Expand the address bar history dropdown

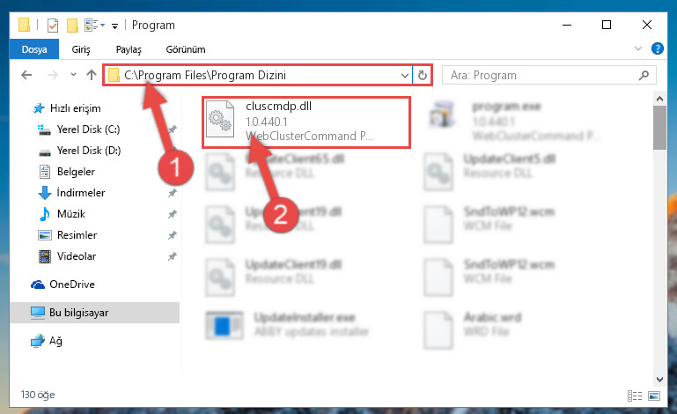(405, 76)
